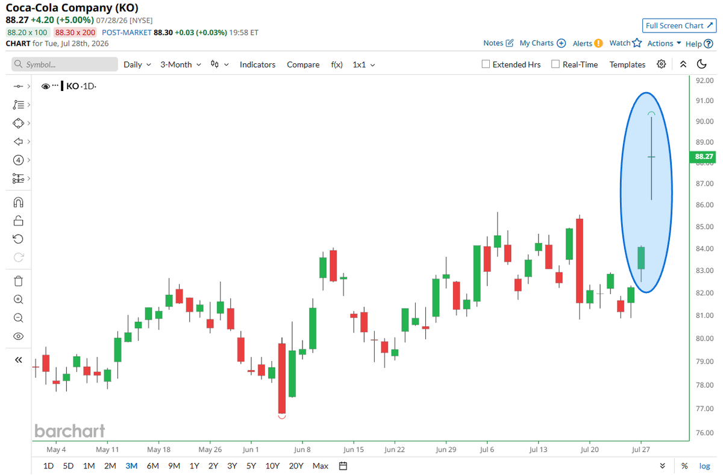Open chart settings gear icon

tap(662, 64)
